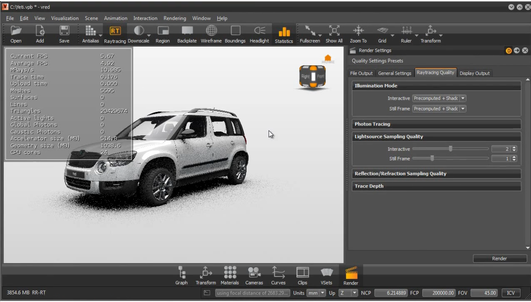This screenshot has width=531, height=302.
Task: Activate the Ruler tool in the toolbar
Action: 406,34
